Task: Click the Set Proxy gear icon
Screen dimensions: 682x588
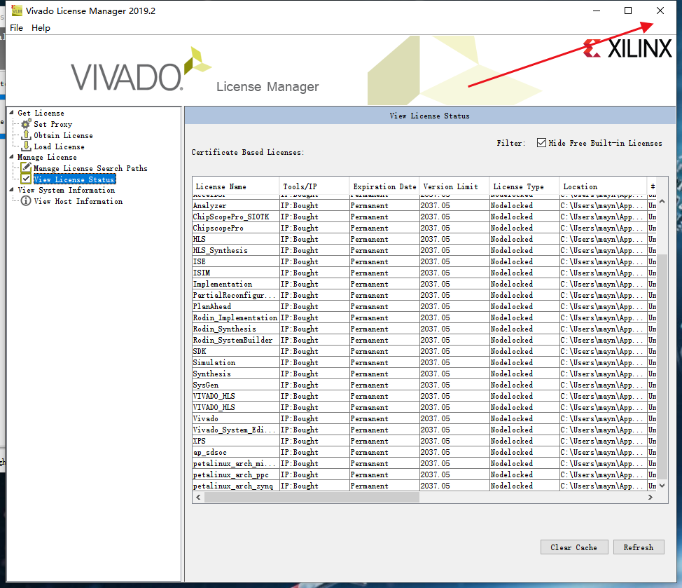Action: click(26, 124)
